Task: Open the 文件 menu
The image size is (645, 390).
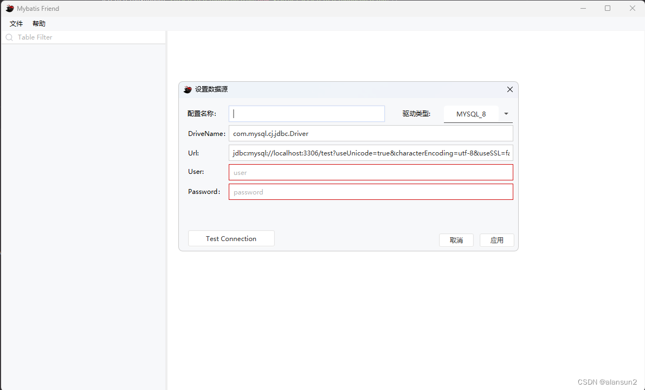Action: 16,24
